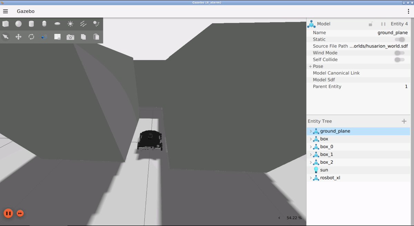This screenshot has width=414, height=226.
Task: Insert a sphere shape into the scene
Action: point(18,23)
